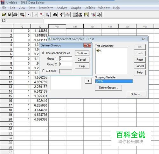Click the cell containing 1.148889
This screenshot has height=154, width=159.
(40, 31)
